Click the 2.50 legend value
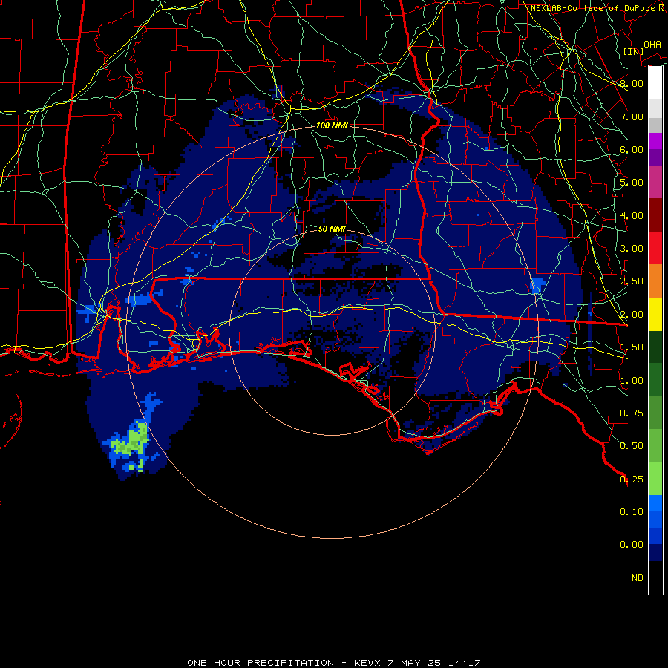This screenshot has height=668, width=668. point(632,281)
